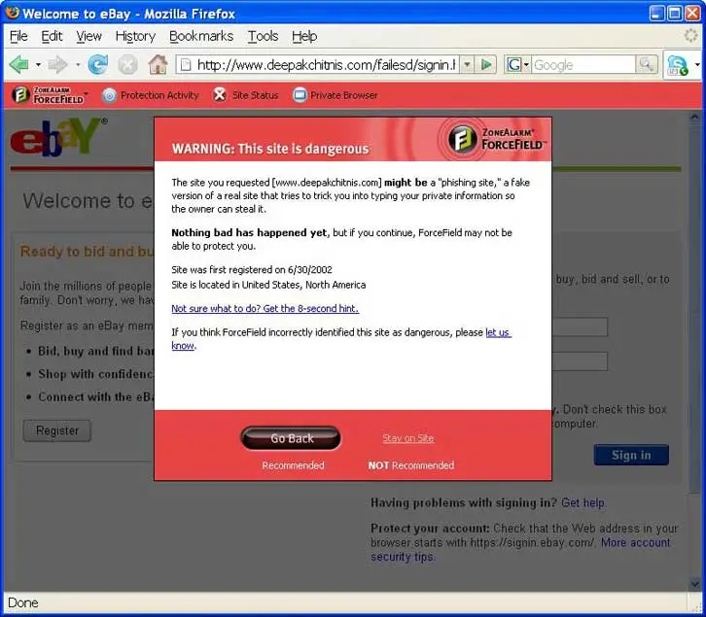This screenshot has height=617, width=706.
Task: Click the grey Forward arrow
Action: [x=57, y=65]
